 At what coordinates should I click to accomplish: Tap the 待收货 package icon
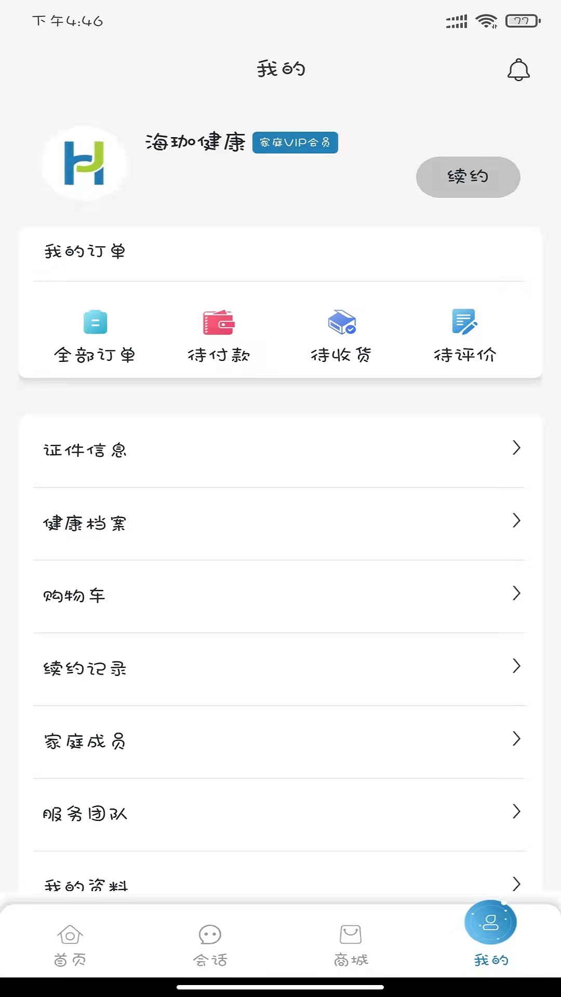tap(341, 322)
